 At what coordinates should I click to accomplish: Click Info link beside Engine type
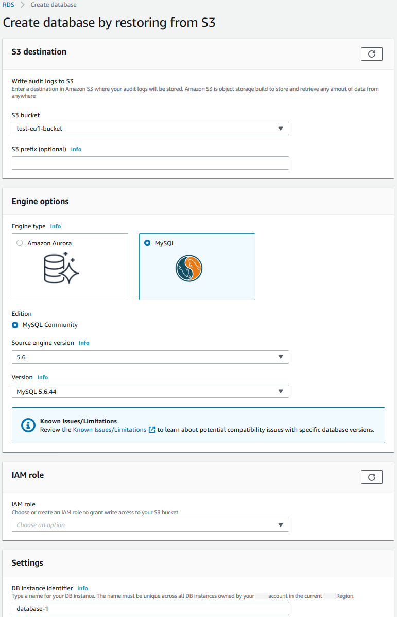pos(56,226)
